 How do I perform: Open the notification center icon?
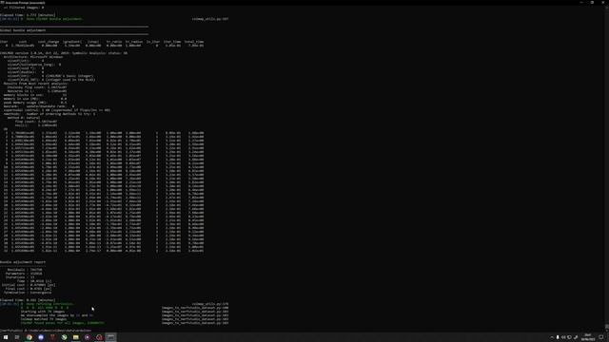tap(601, 337)
